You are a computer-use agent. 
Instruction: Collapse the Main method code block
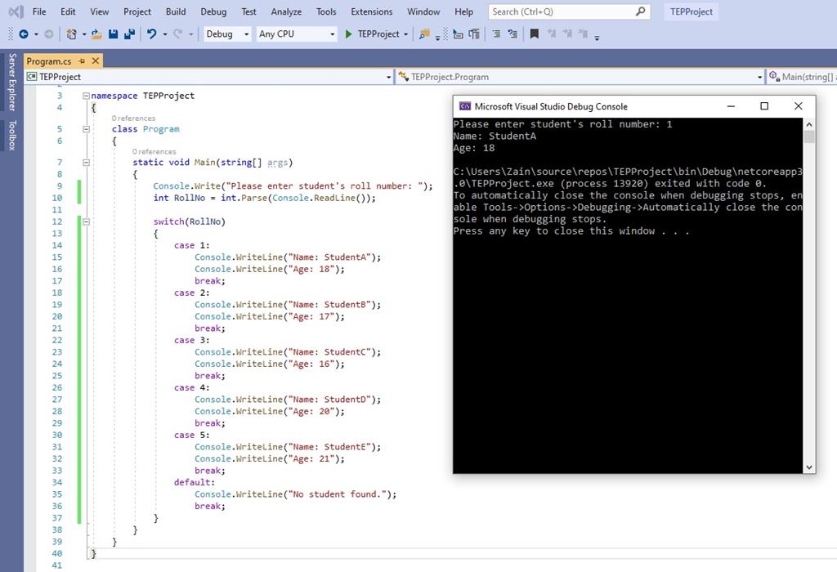pos(87,163)
